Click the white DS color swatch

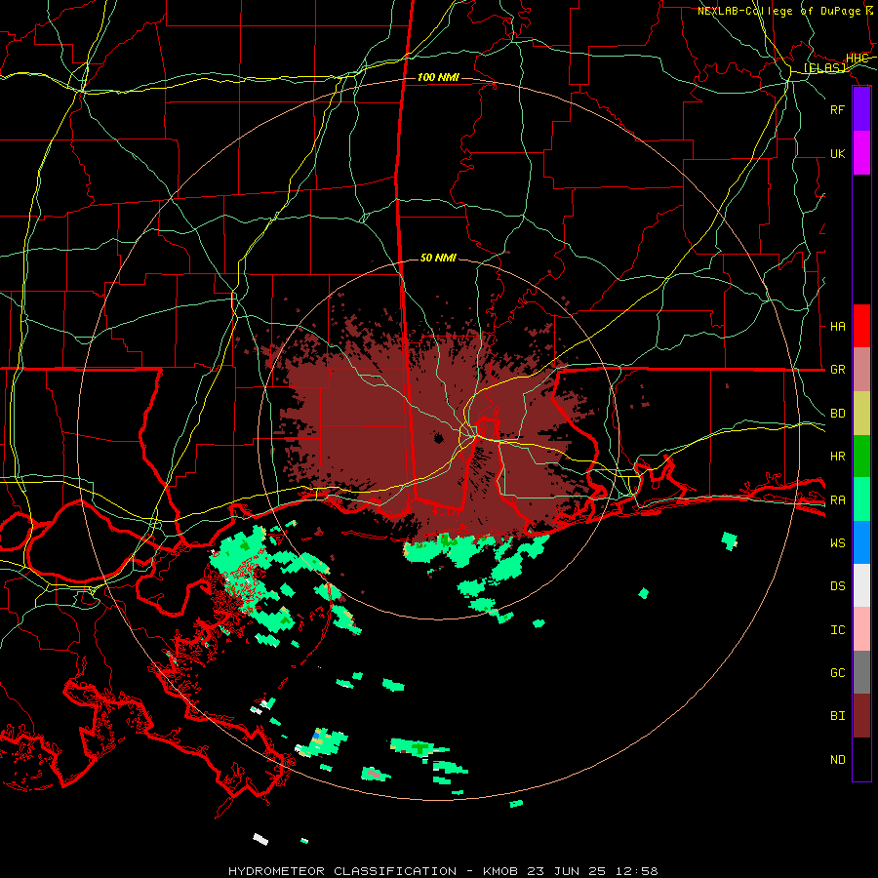pos(861,585)
